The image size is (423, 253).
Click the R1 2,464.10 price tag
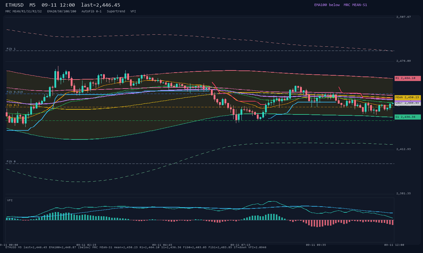[x=408, y=78]
